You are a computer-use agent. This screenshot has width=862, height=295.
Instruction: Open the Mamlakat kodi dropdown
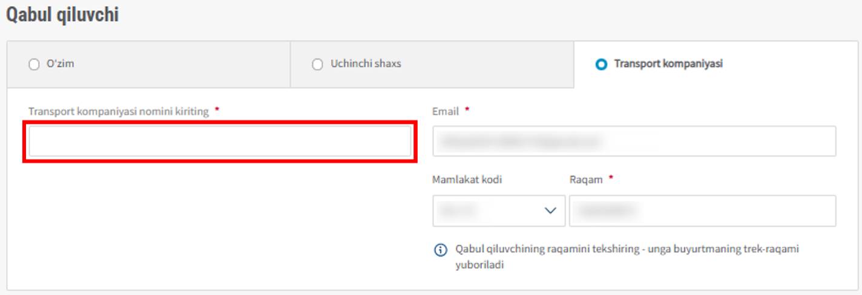point(499,211)
